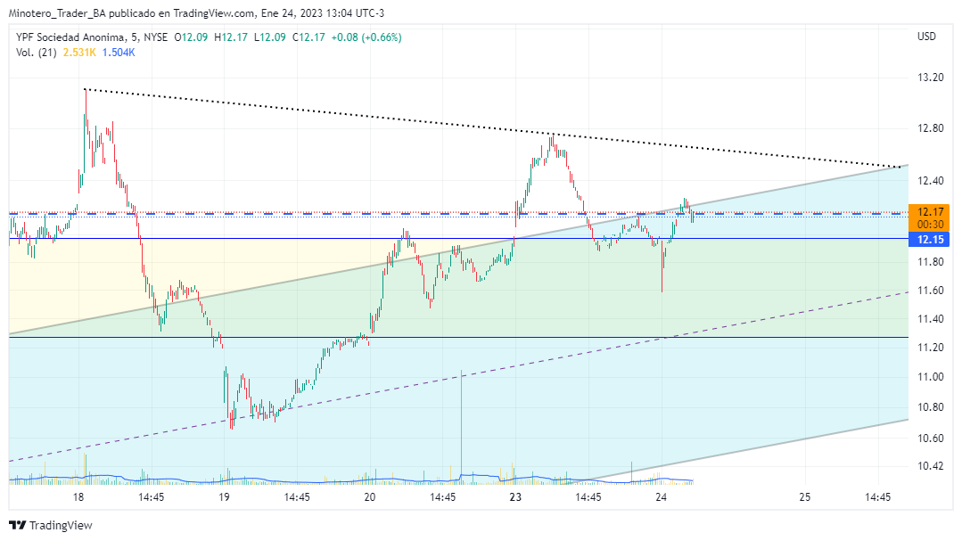Click the 11.00 price axis value
This screenshot has height=541, width=962.
pos(930,377)
